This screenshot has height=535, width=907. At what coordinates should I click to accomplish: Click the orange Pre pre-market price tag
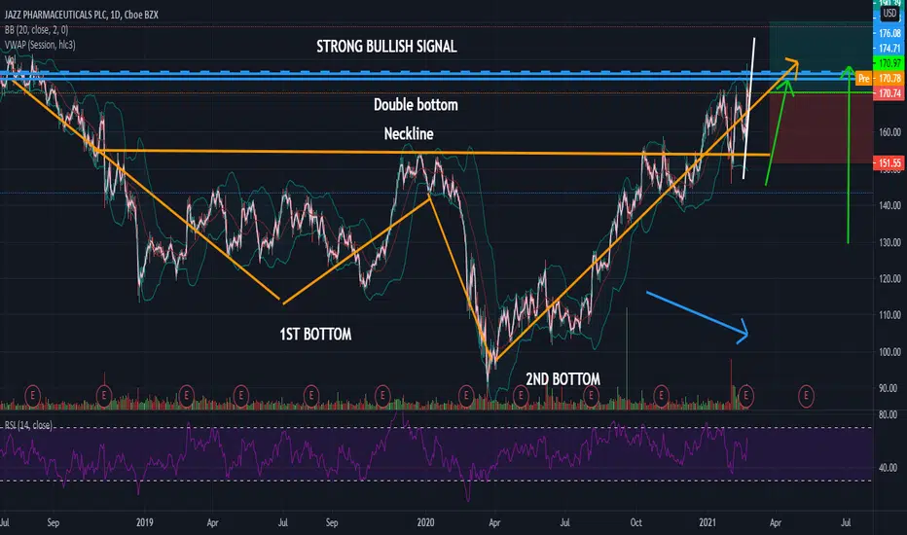(x=863, y=78)
